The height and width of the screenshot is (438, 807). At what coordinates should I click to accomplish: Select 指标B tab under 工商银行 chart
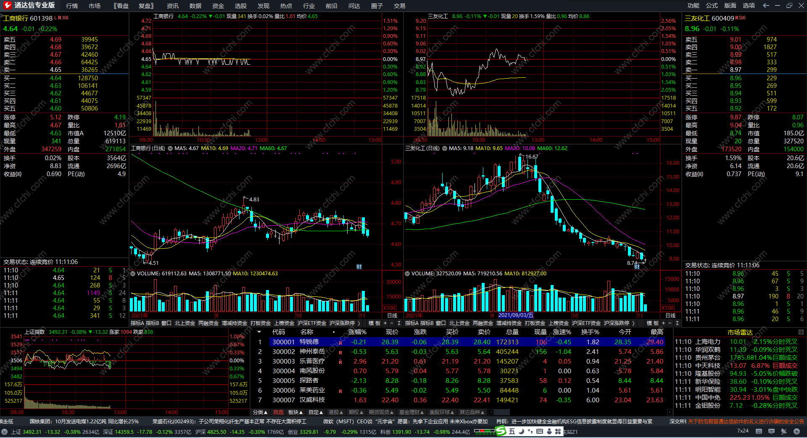153,323
